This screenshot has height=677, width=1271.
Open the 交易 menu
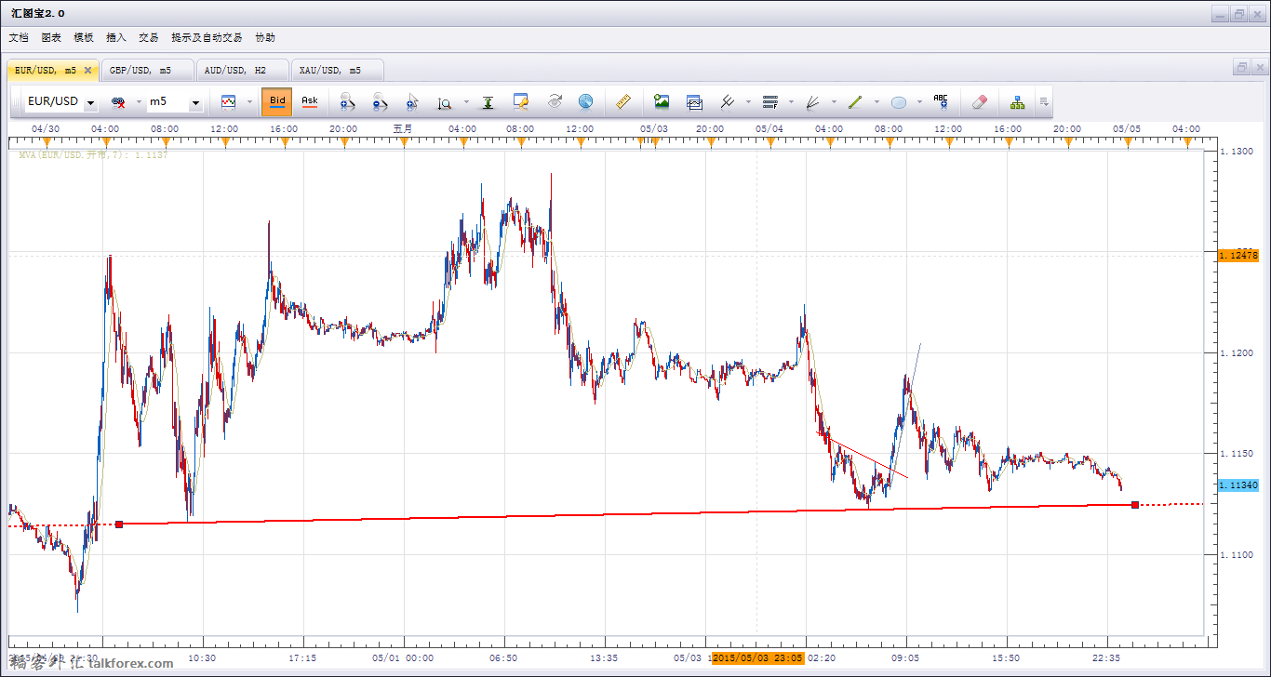[x=149, y=37]
